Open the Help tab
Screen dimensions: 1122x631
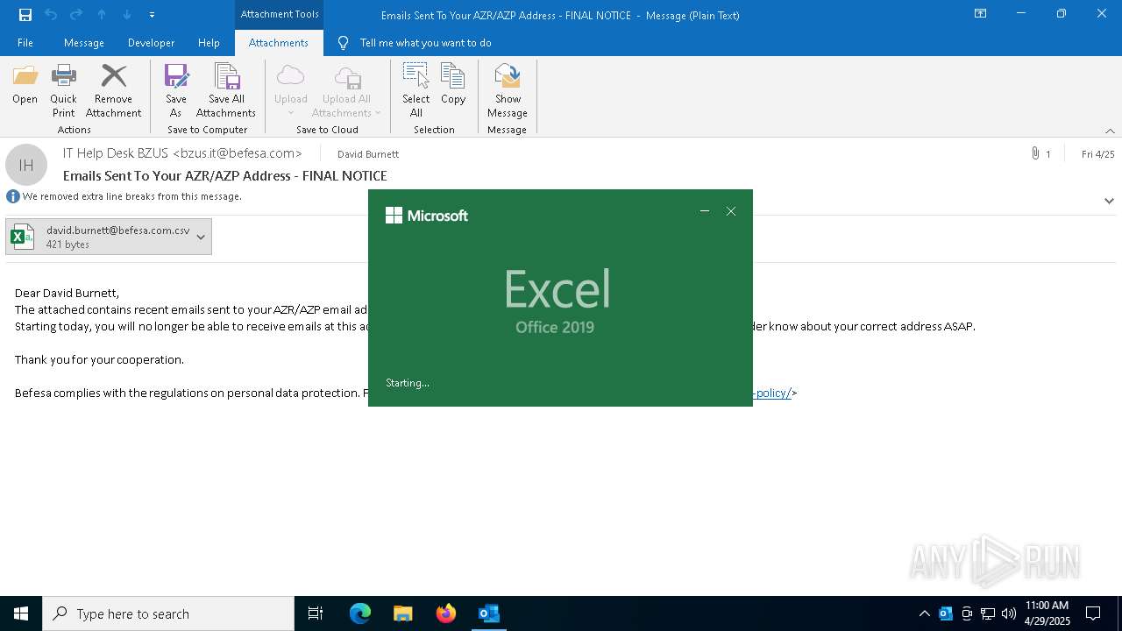[209, 43]
